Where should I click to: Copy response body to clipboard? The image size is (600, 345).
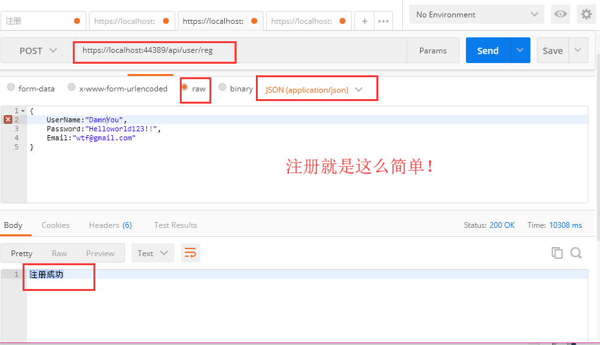coord(557,253)
